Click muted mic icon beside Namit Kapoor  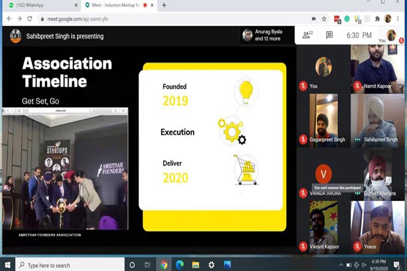click(x=358, y=86)
